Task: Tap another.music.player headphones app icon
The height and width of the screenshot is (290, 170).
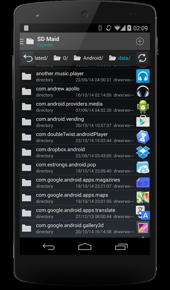Action: pos(143,76)
